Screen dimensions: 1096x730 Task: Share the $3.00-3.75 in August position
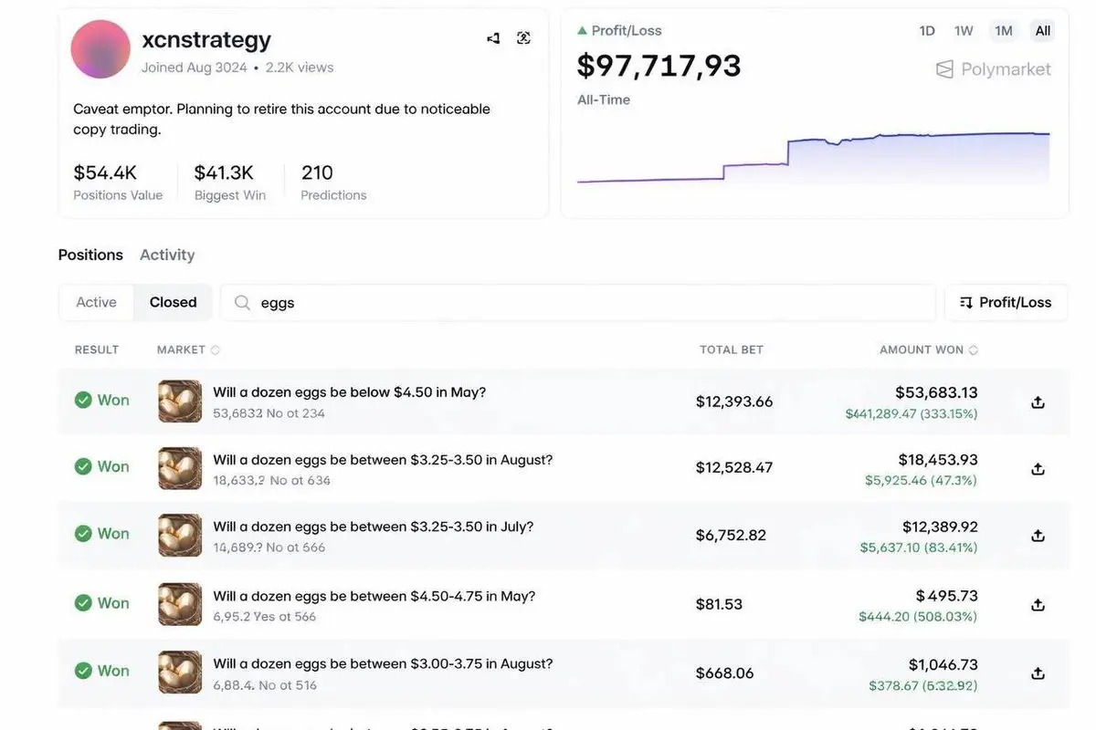[1038, 673]
